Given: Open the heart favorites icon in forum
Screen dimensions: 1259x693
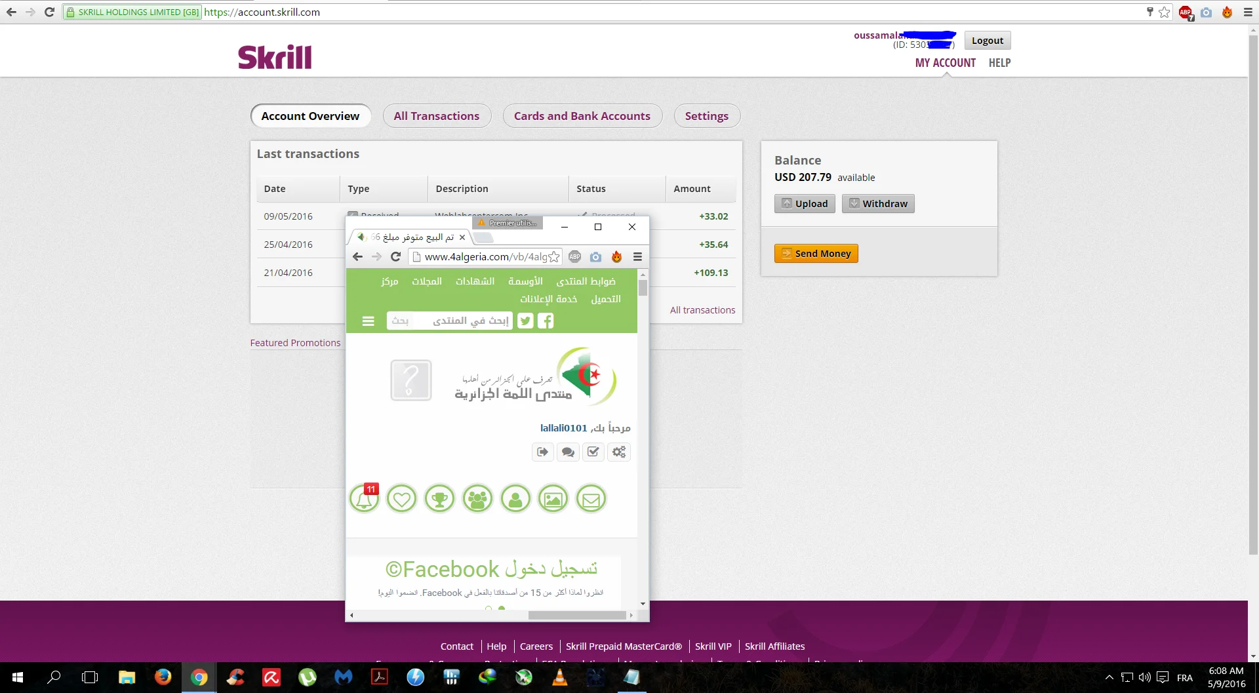Looking at the screenshot, I should point(401,500).
